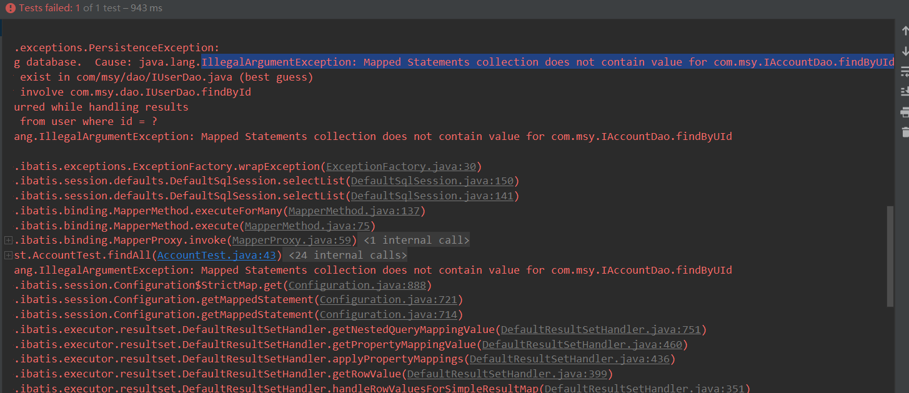Click the print icon in console toolbar
The width and height of the screenshot is (909, 393).
(905, 112)
